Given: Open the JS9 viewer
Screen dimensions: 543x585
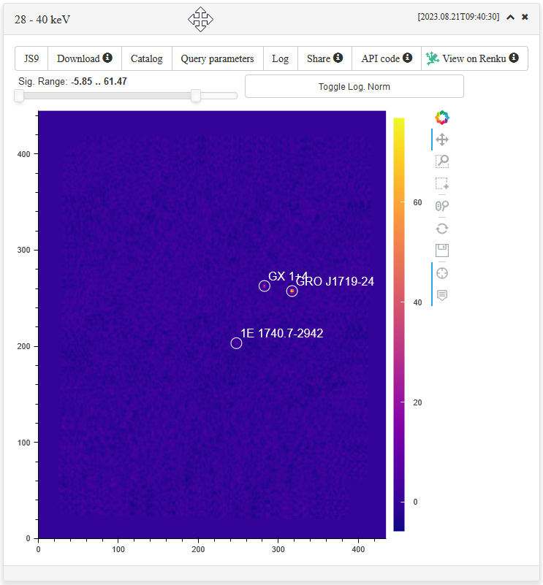Looking at the screenshot, I should click(x=31, y=58).
